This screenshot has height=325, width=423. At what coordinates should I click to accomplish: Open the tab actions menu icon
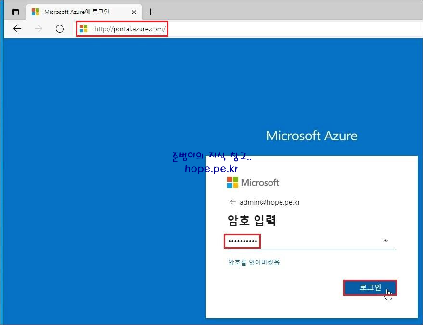pos(15,12)
